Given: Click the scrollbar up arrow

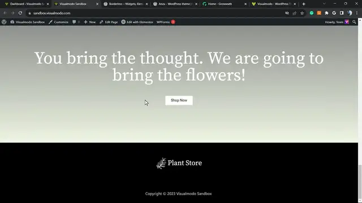Looking at the screenshot, I should [x=360, y=20].
